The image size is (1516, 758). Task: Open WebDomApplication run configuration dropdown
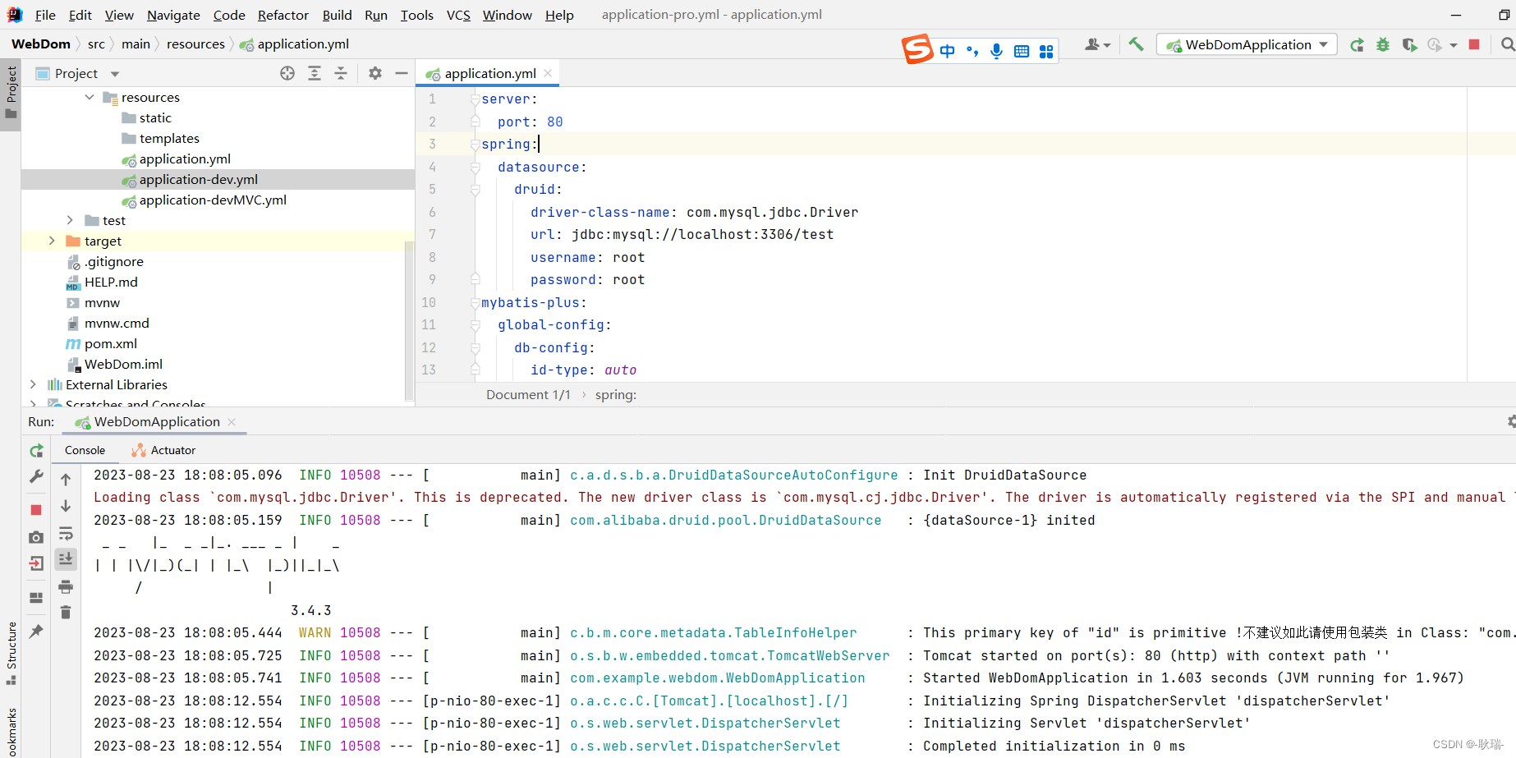[1247, 44]
